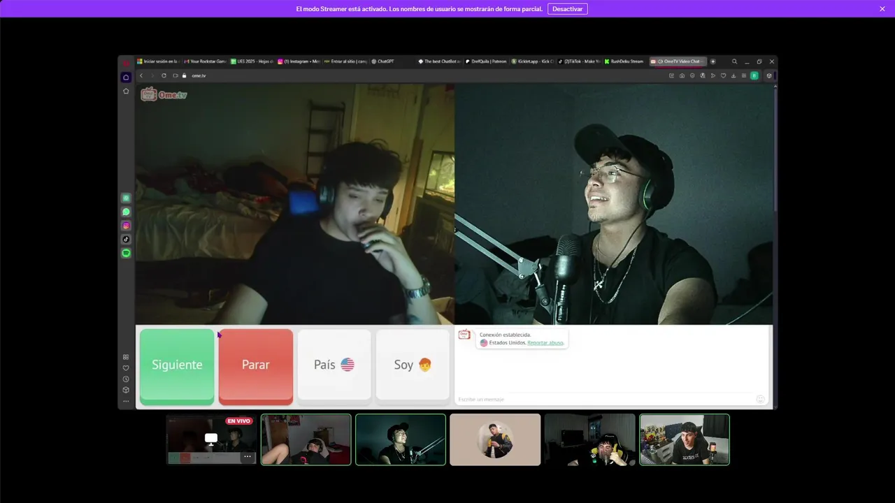Click the Reportar abuso link
This screenshot has width=895, height=503.
pyautogui.click(x=545, y=343)
